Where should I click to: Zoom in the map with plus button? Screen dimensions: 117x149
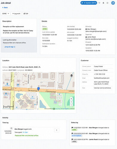point(71,99)
